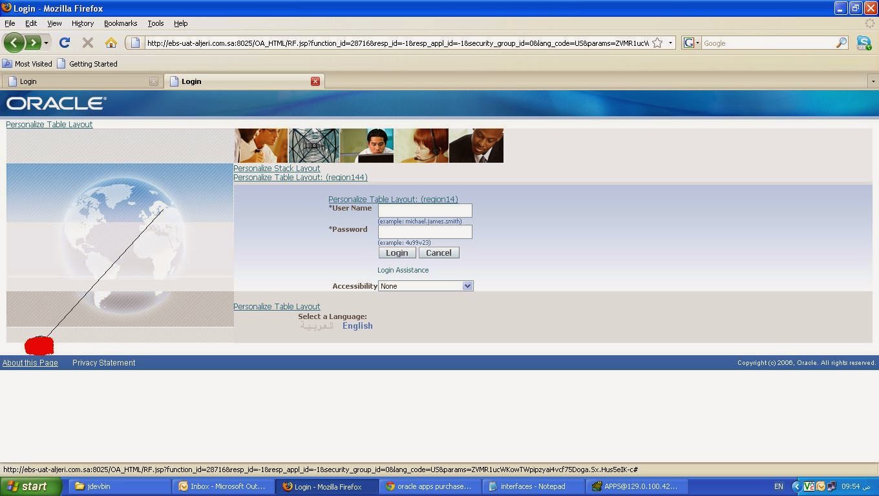
Task: Open the address bar history dropdown
Action: pos(670,43)
